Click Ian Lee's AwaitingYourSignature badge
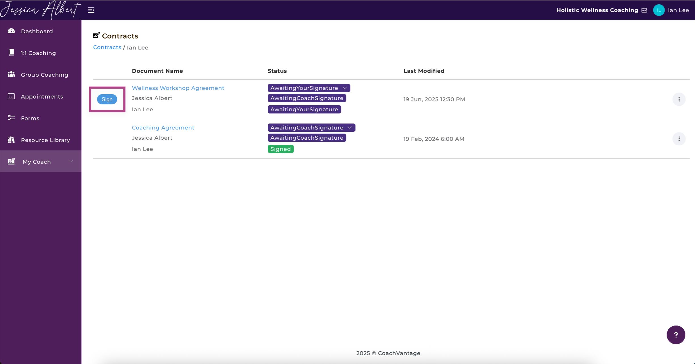 click(x=304, y=109)
